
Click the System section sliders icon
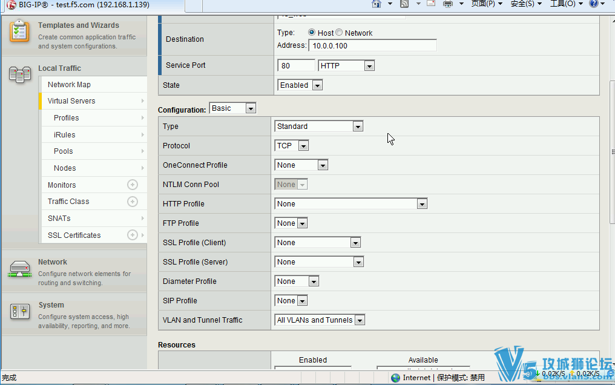pos(19,312)
